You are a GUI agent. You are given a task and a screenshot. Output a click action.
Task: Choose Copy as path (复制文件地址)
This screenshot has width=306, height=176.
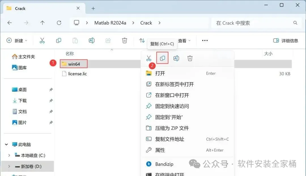(x=187, y=139)
